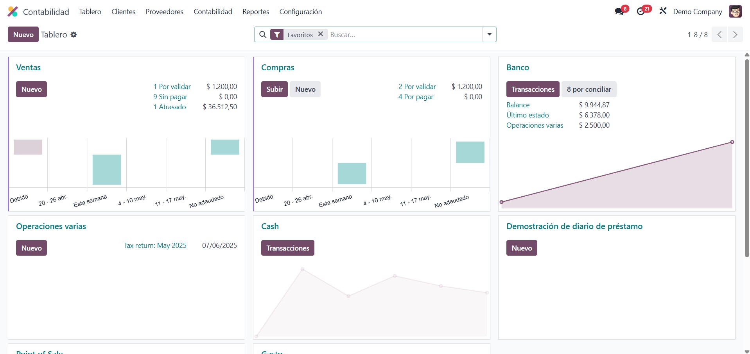Open the Clientes menu

click(x=123, y=12)
